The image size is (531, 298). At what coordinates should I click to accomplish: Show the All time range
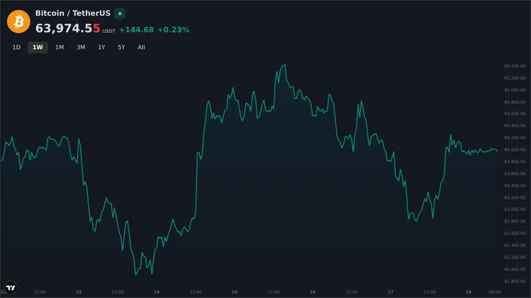[141, 47]
